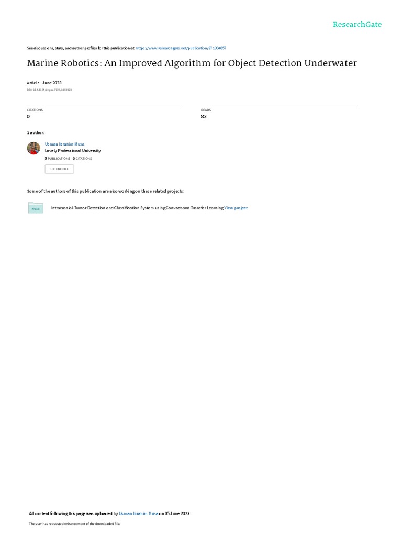Screen dimensions: 402x536
Task: Click the related projects heading text
Action: coord(106,191)
